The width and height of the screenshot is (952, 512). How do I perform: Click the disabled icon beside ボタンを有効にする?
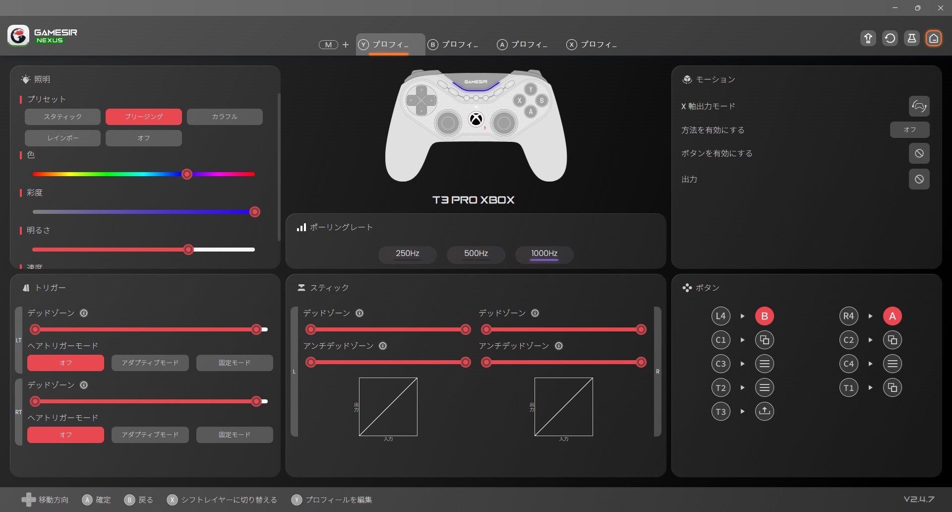coord(919,153)
